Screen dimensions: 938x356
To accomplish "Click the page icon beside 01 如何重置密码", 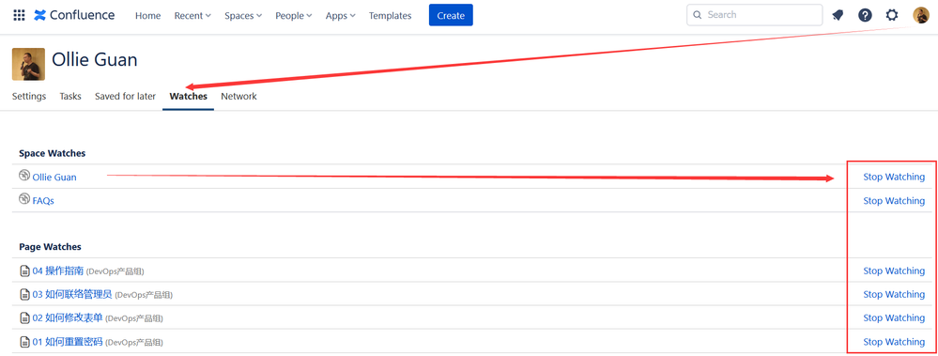I will click(25, 342).
